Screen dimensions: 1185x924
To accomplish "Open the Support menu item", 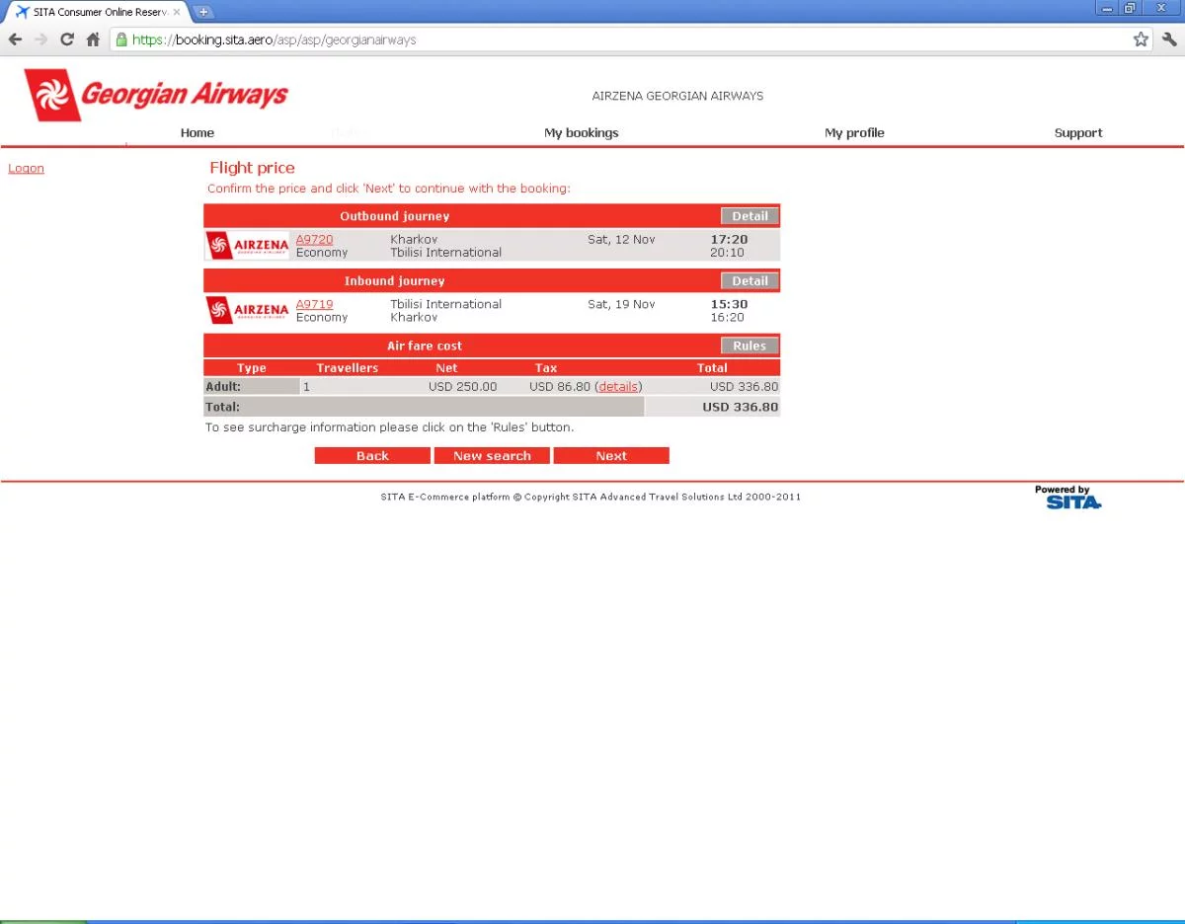I will (1078, 132).
